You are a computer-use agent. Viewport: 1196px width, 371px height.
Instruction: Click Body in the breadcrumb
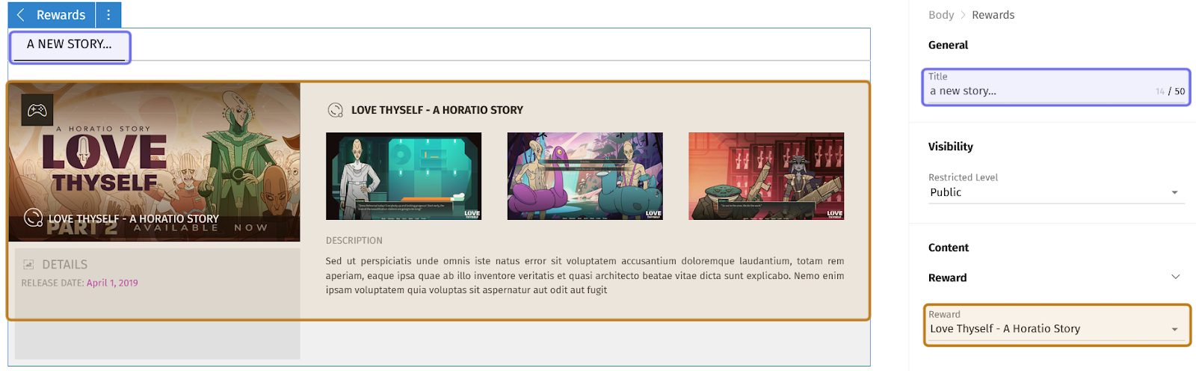point(941,15)
